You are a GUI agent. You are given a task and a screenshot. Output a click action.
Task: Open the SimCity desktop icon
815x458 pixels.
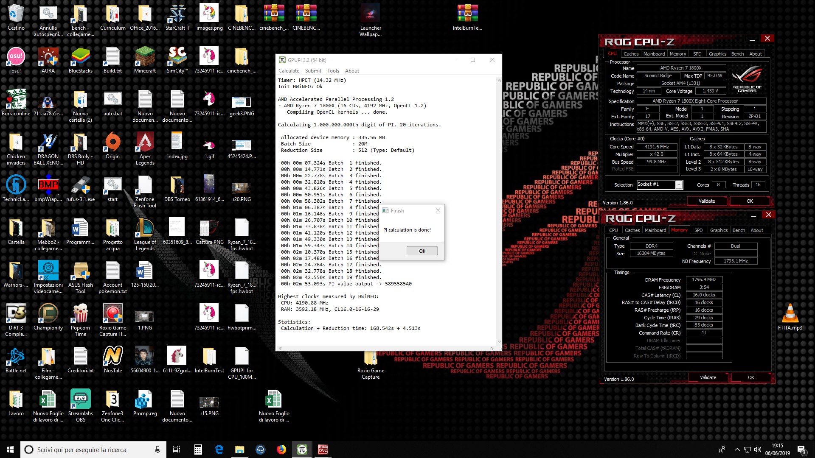[177, 61]
